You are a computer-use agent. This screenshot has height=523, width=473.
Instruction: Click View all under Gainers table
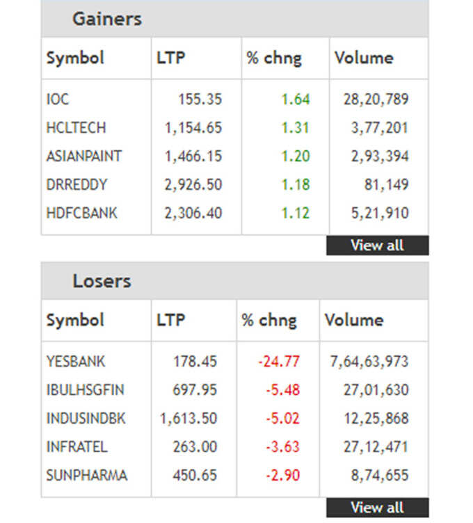(x=377, y=246)
